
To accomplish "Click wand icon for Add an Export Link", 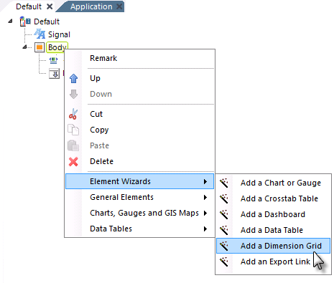I will coord(224,262).
